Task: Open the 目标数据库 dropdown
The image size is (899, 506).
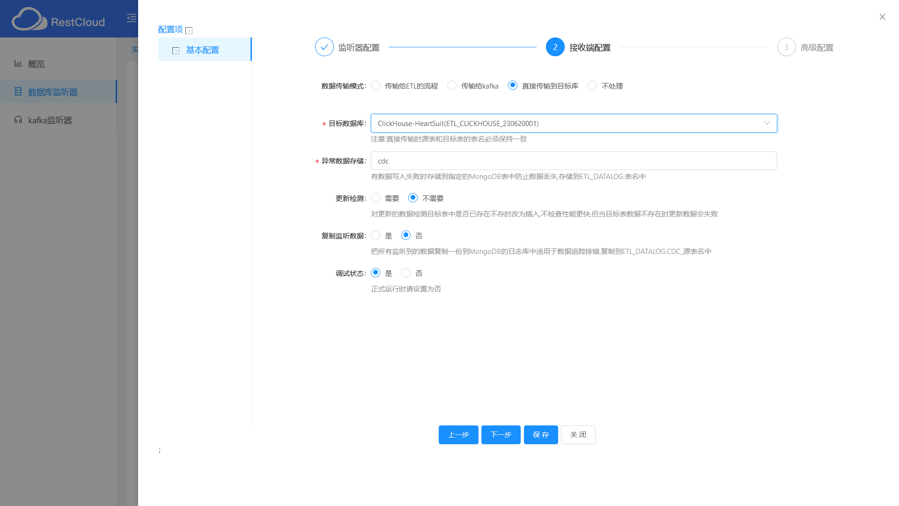Action: click(562, 123)
